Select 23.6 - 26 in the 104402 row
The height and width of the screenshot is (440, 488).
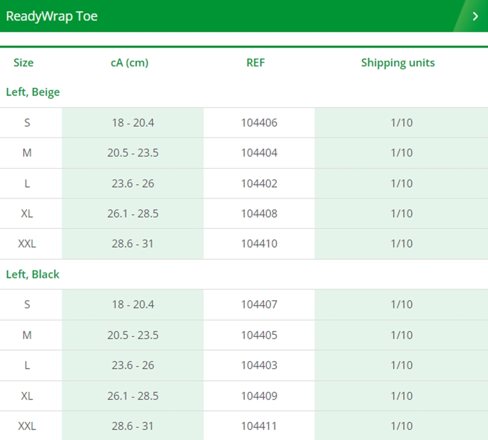(133, 183)
